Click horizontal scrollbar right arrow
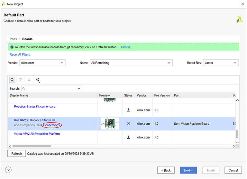Viewport: 247px width, 179px height. coord(234,146)
